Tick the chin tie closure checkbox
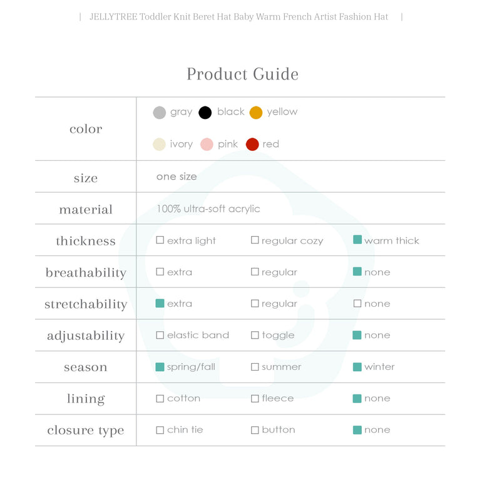 coord(160,430)
